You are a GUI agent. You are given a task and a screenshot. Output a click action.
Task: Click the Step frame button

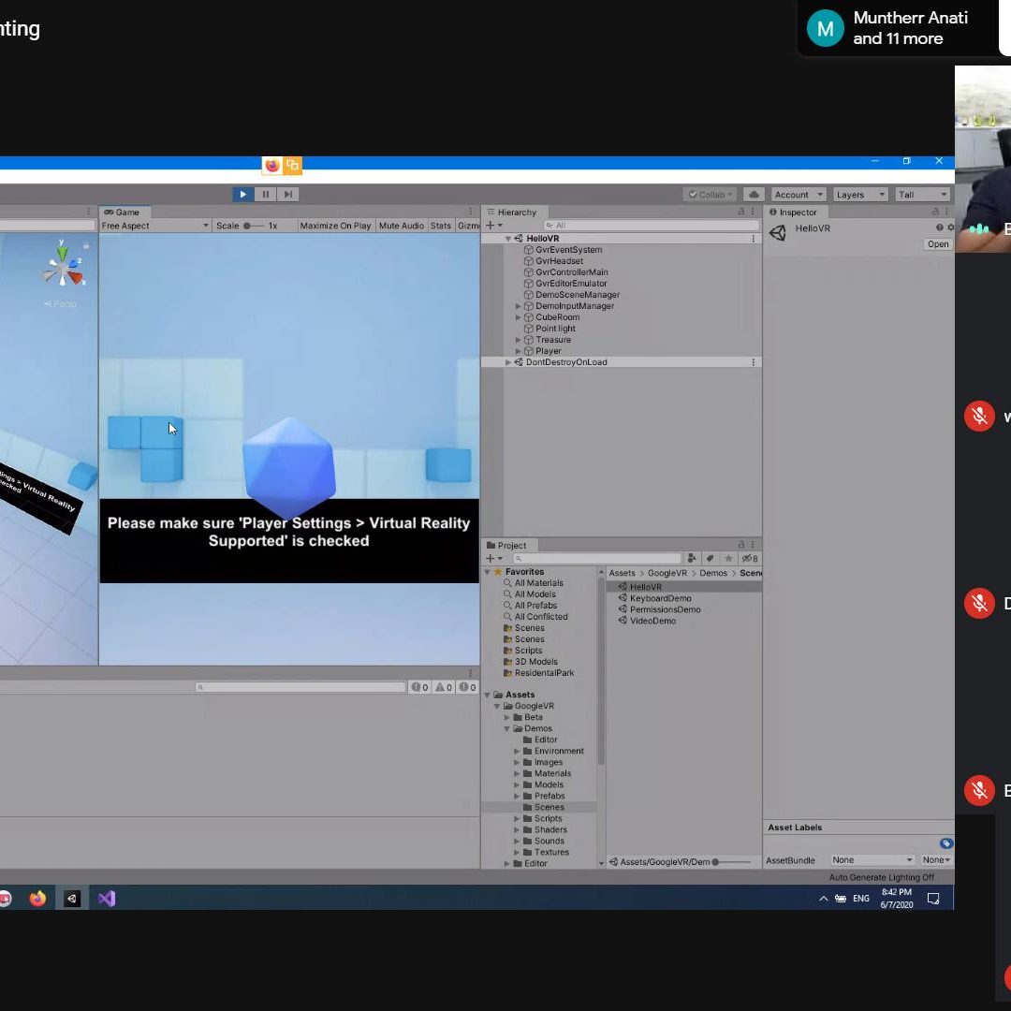288,195
